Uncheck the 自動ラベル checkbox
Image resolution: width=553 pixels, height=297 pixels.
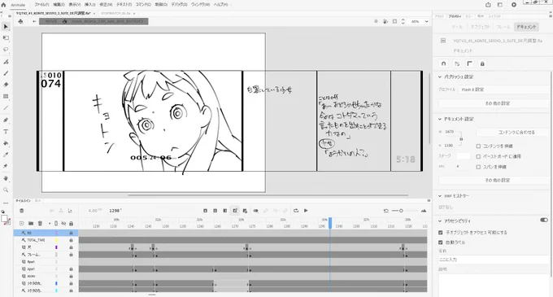pos(441,242)
